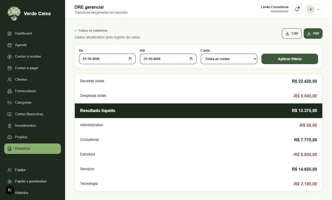The image size is (332, 200).
Task: Go to Investimentos
Action: [x=33, y=126]
